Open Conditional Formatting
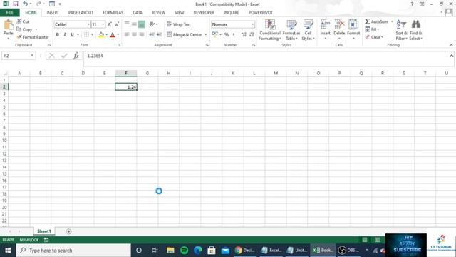This screenshot has width=456, height=257. [270, 30]
